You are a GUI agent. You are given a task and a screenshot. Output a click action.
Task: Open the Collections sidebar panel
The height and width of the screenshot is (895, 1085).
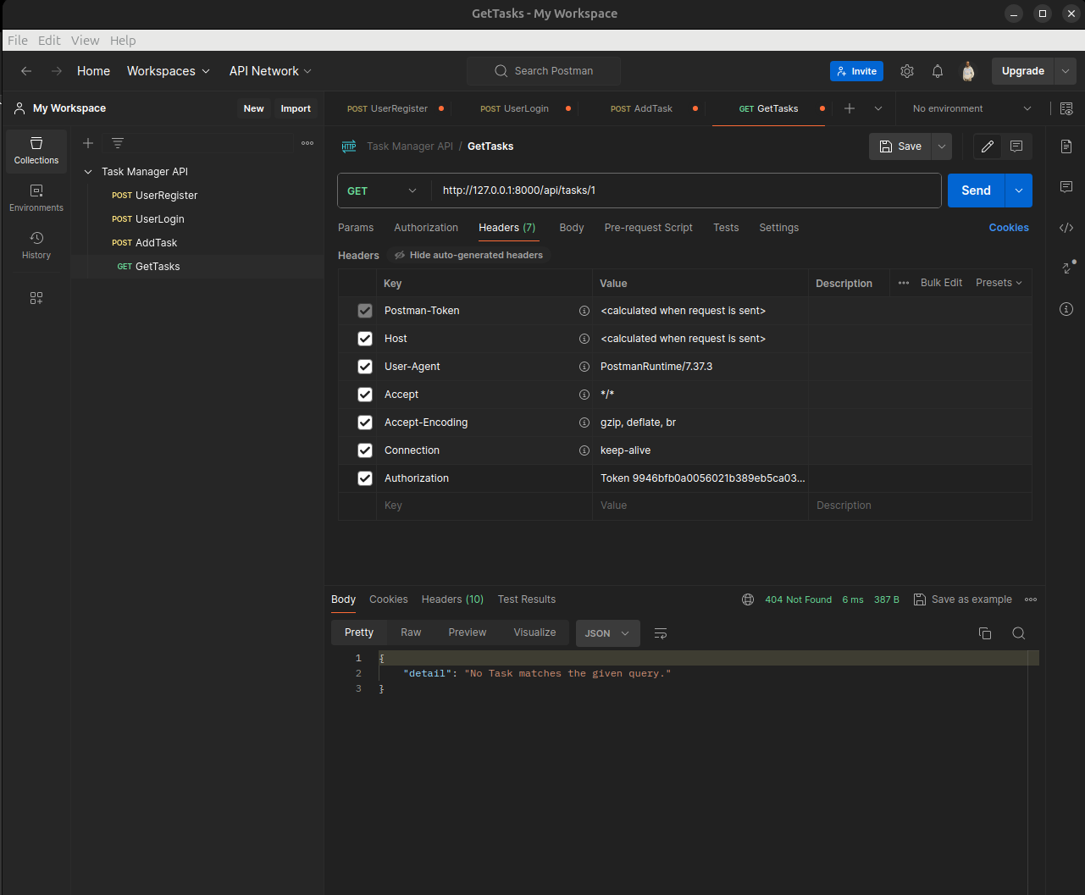[x=36, y=151]
